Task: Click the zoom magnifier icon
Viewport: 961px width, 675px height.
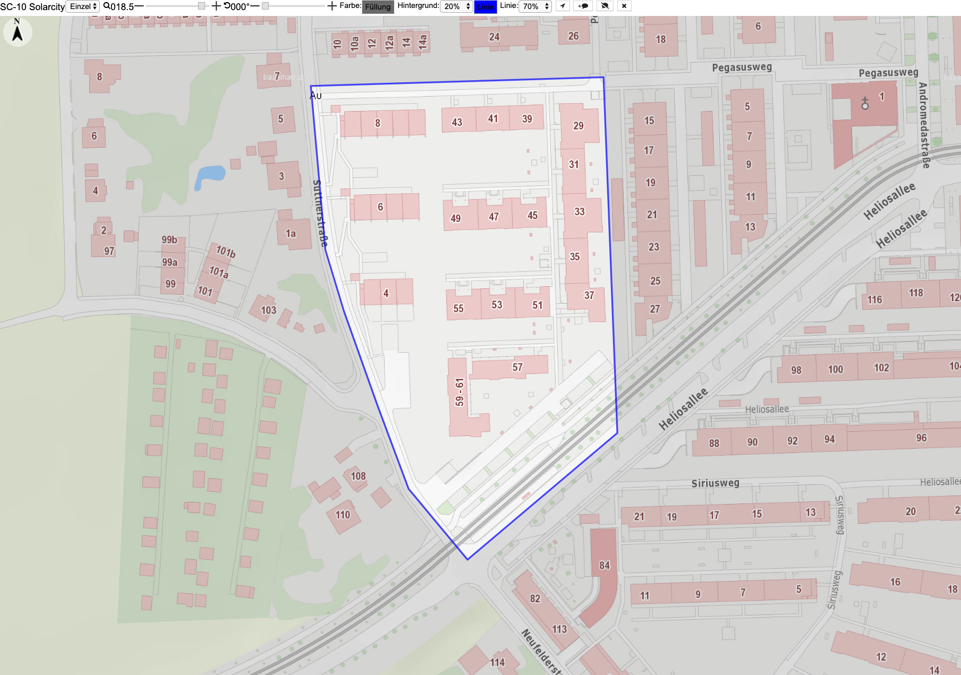Action: click(x=106, y=6)
